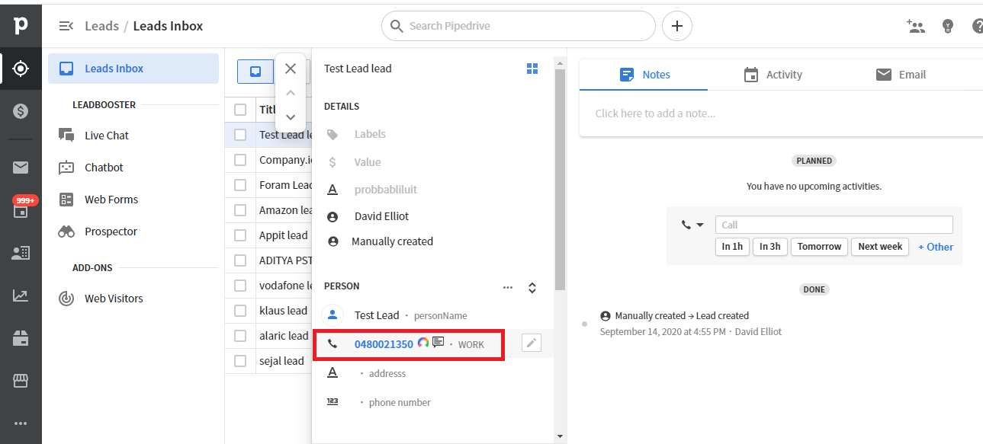Go to next lead with down chevron

(290, 117)
